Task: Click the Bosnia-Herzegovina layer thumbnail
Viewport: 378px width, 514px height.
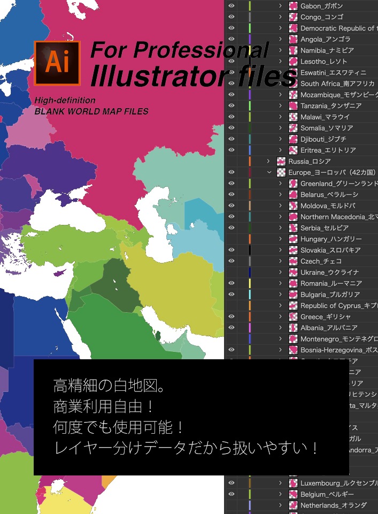Action: click(x=293, y=350)
